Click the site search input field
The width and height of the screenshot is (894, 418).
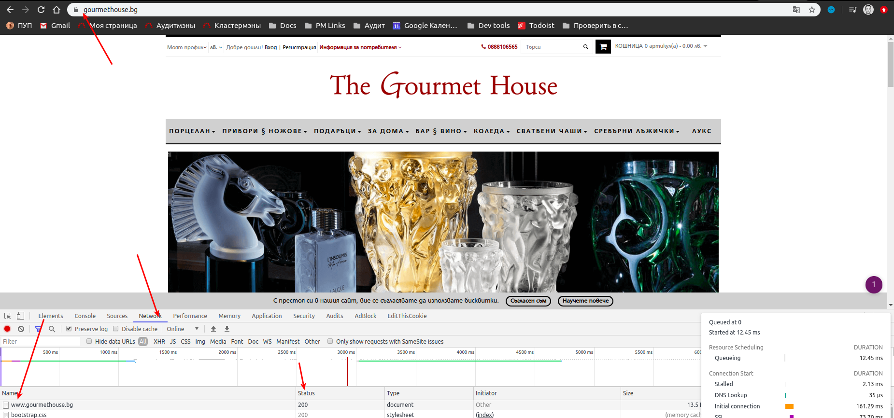552,47
